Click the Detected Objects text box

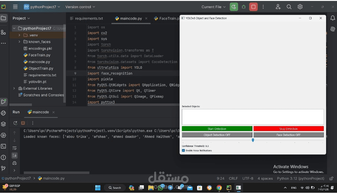pyautogui.click(x=253, y=117)
